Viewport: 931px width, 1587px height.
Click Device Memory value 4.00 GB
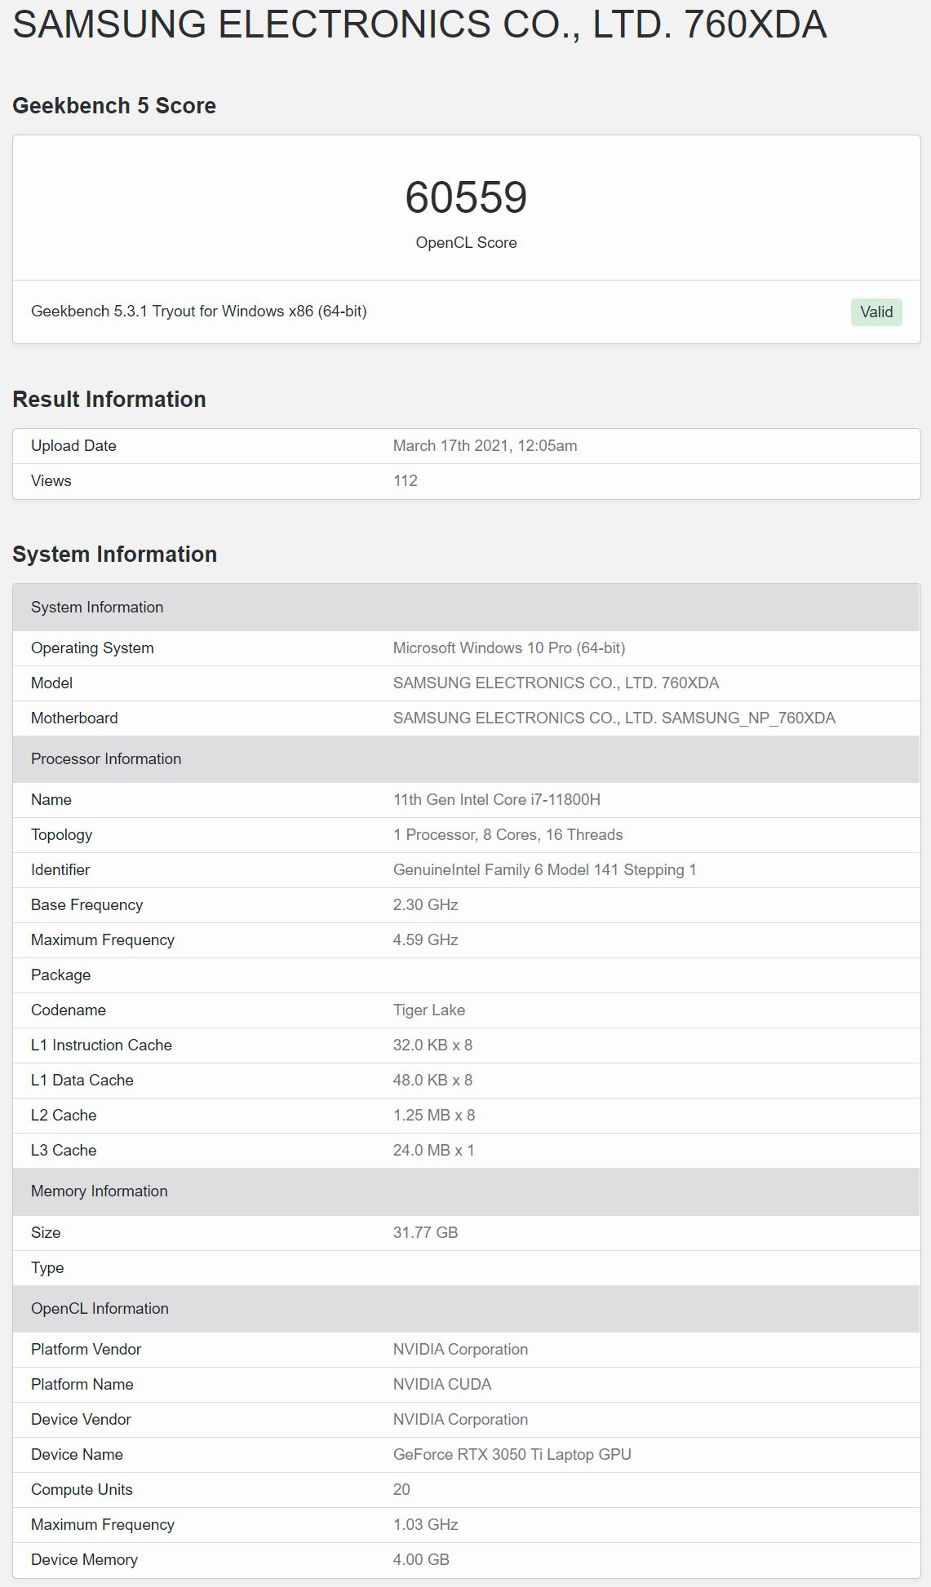pos(421,1559)
